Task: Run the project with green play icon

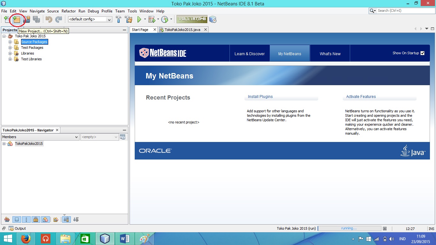Action: tap(139, 19)
